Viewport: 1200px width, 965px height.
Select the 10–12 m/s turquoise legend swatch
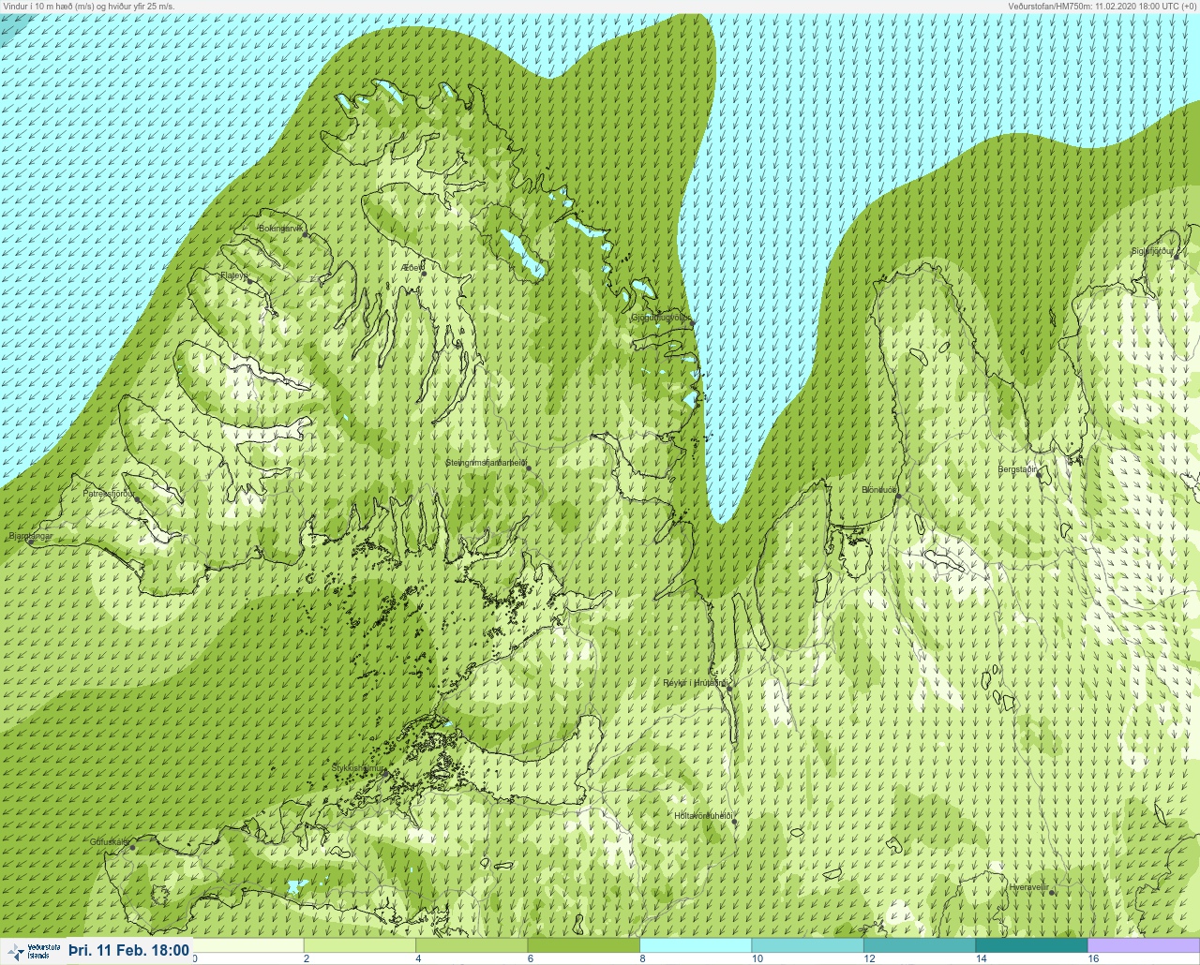pos(807,945)
